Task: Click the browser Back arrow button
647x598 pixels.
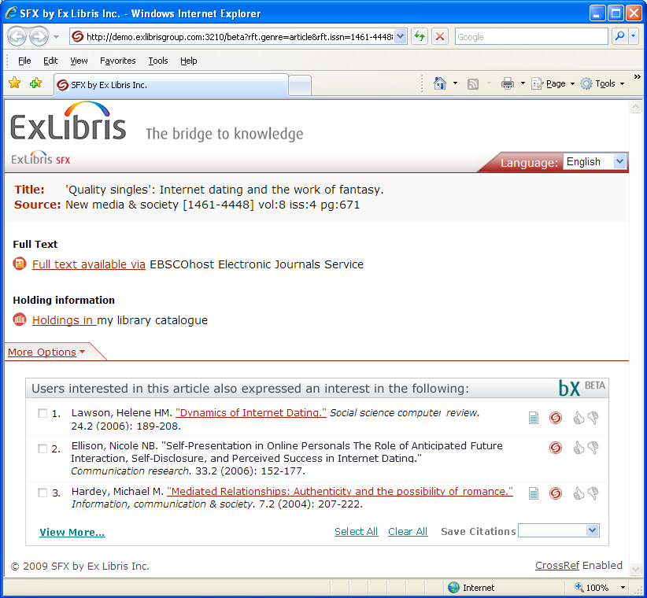Action: point(17,37)
